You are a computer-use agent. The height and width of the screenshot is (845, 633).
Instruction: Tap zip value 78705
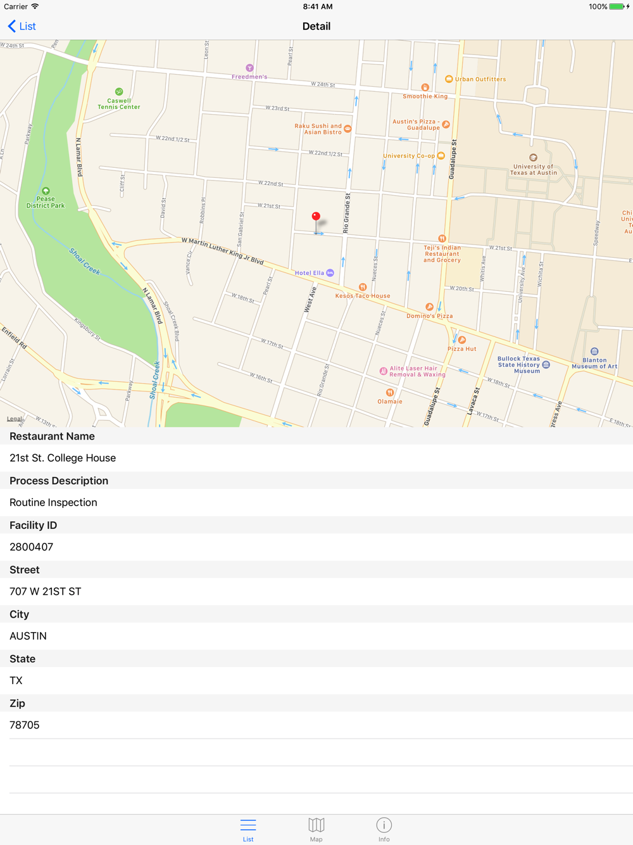(25, 725)
